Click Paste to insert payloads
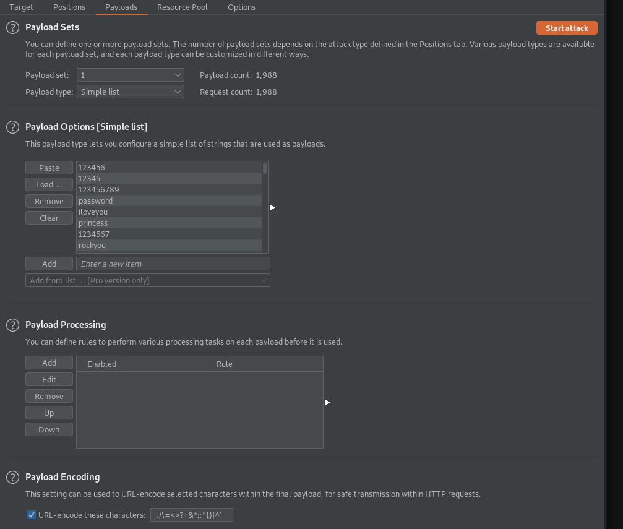The height and width of the screenshot is (529, 623). coord(49,168)
